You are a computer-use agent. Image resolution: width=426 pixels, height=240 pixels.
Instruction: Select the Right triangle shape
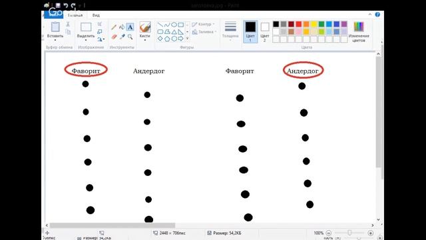pos(180,32)
